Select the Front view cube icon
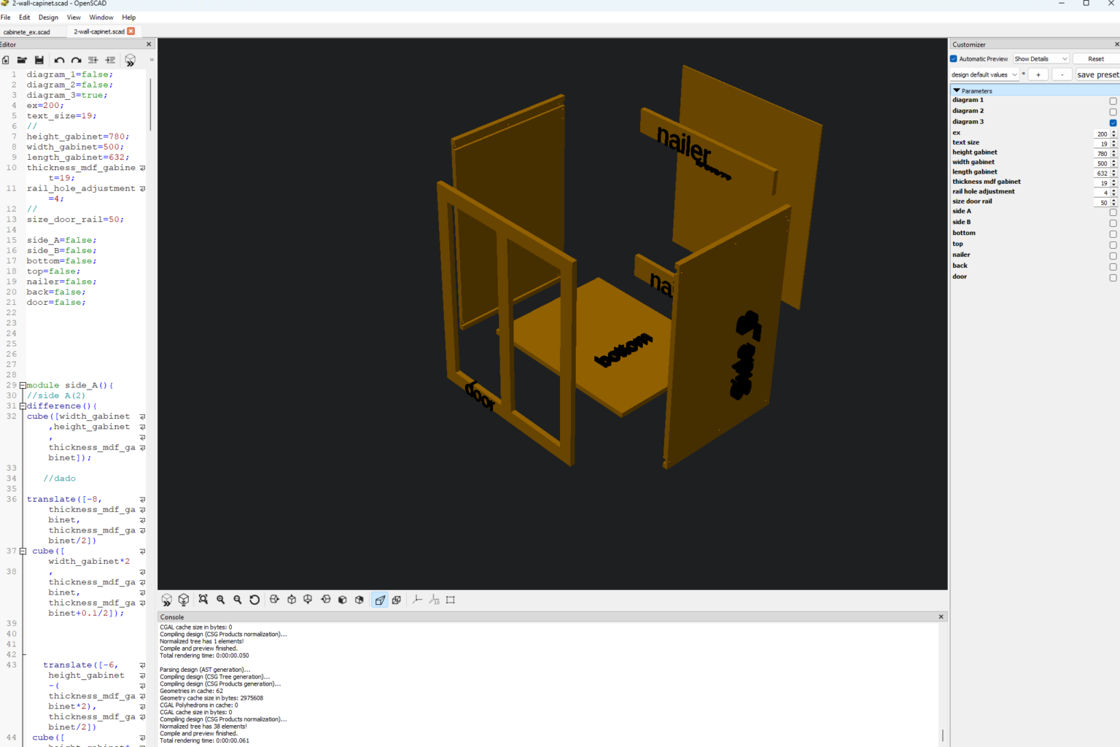Image resolution: width=1120 pixels, height=747 pixels. 343,600
